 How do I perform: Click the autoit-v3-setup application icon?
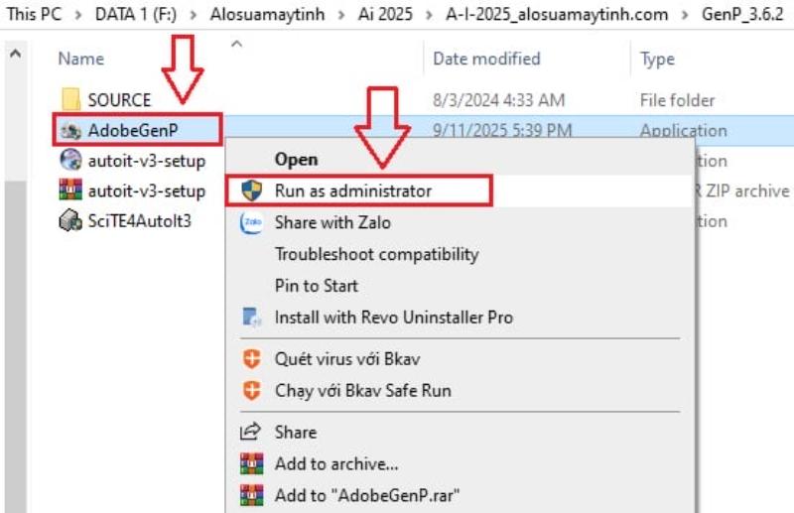point(70,161)
